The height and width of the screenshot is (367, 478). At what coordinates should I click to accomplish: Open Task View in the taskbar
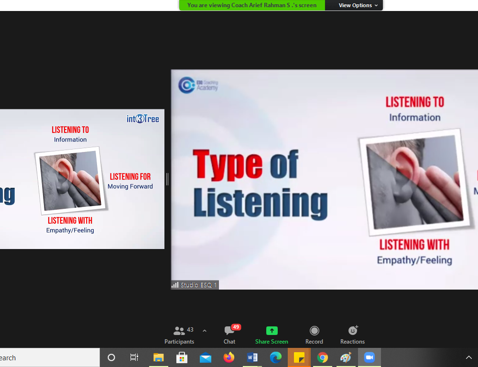point(134,357)
